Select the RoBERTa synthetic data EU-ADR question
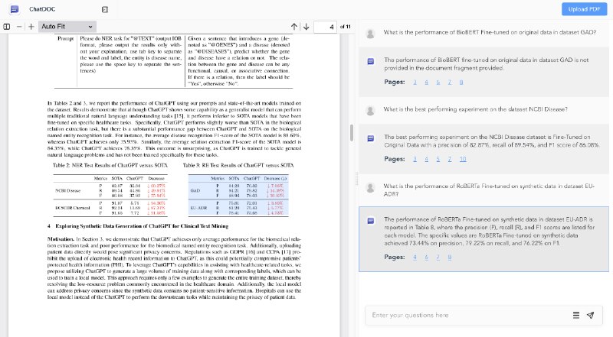Viewport: 613px width, 337px height. (x=489, y=190)
